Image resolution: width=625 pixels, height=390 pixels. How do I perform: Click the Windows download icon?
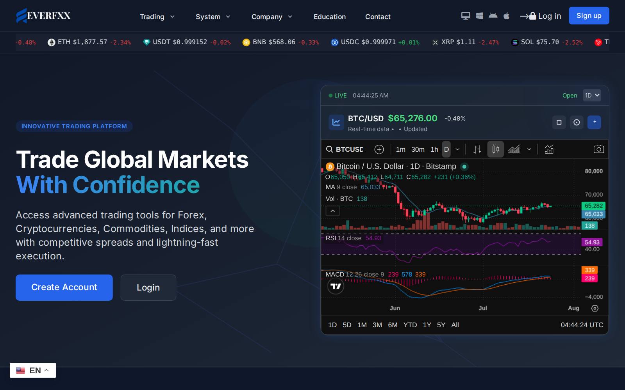pos(480,16)
